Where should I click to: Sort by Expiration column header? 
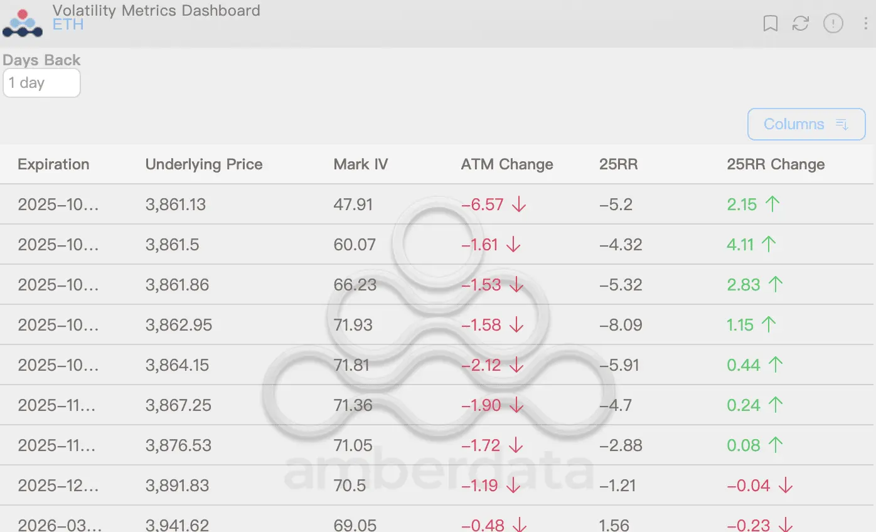point(53,164)
